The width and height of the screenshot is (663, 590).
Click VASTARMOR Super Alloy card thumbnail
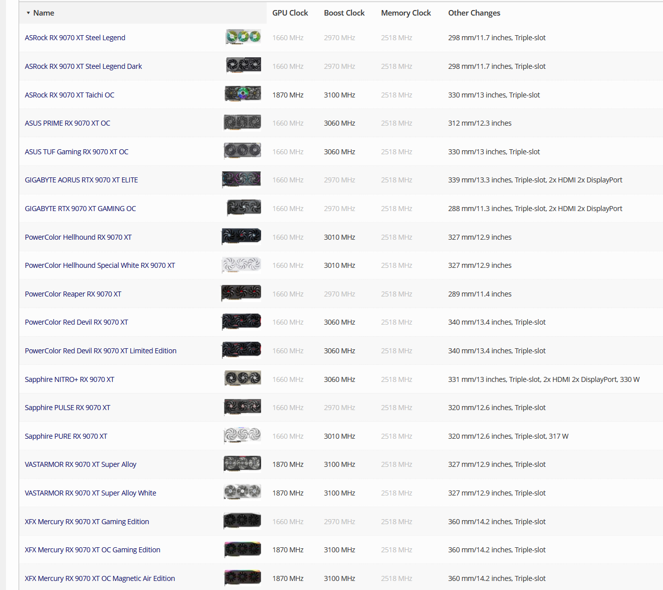point(242,464)
